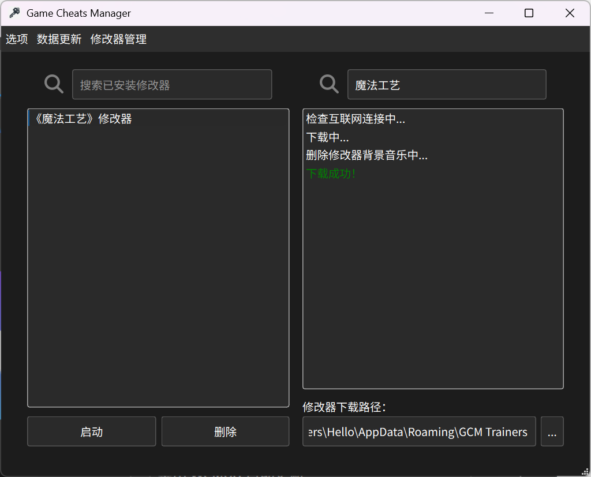Click the 删除 button to delete the trainer
591x477 pixels.
pyautogui.click(x=225, y=431)
